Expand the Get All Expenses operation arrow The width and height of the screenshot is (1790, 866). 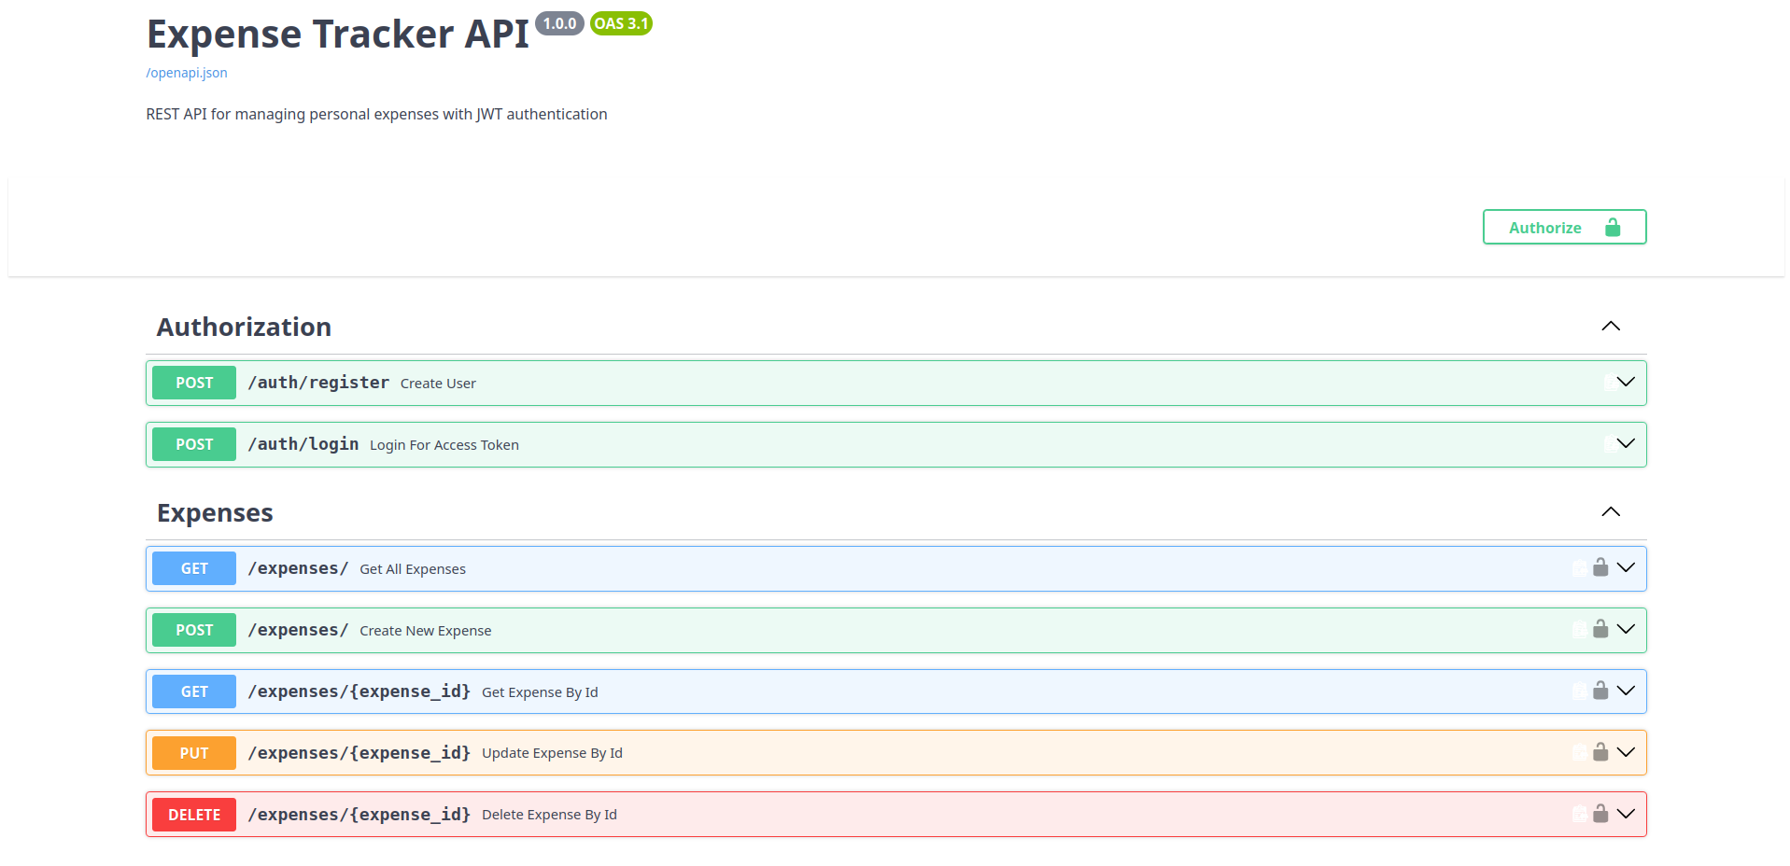(x=1626, y=567)
